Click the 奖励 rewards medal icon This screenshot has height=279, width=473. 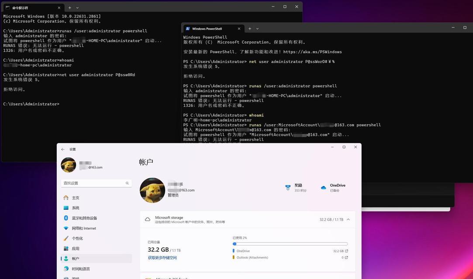[x=288, y=187]
